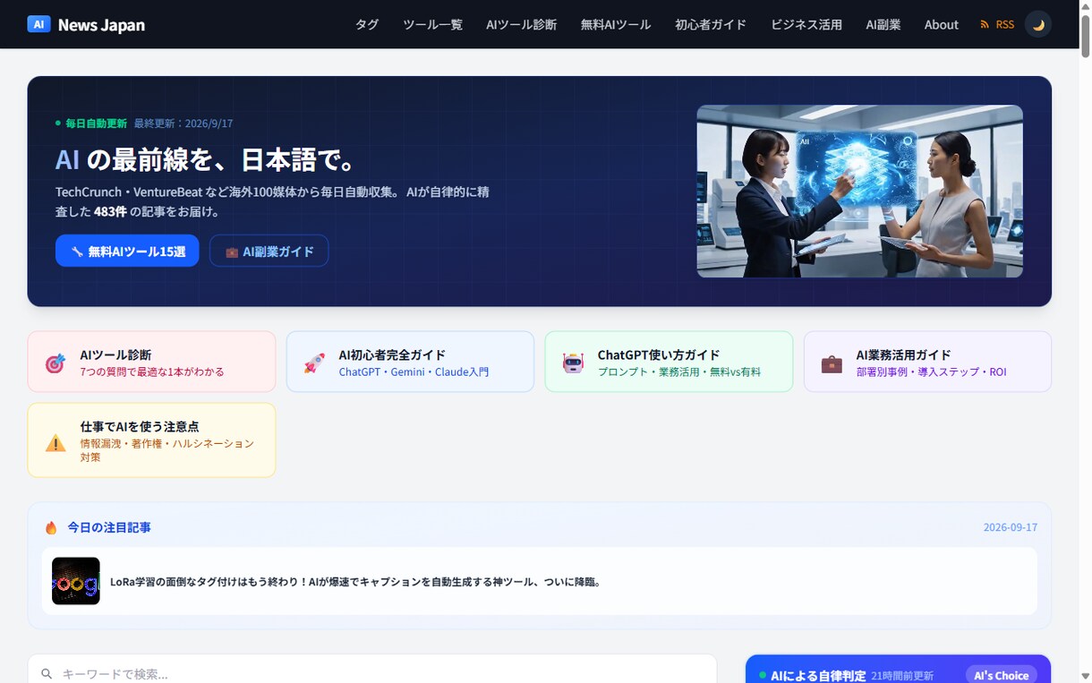
Task: Click the 7つの質問で最適な1本がわかる subtitle
Action: [x=152, y=371]
